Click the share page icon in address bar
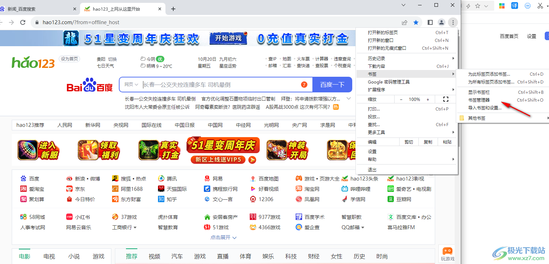Screen dimensions: 549x264 click(405, 22)
